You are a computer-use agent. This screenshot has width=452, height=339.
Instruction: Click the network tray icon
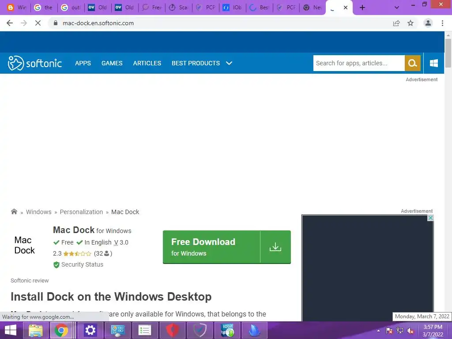pos(400,330)
